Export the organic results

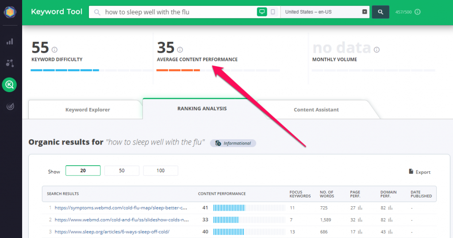click(419, 172)
